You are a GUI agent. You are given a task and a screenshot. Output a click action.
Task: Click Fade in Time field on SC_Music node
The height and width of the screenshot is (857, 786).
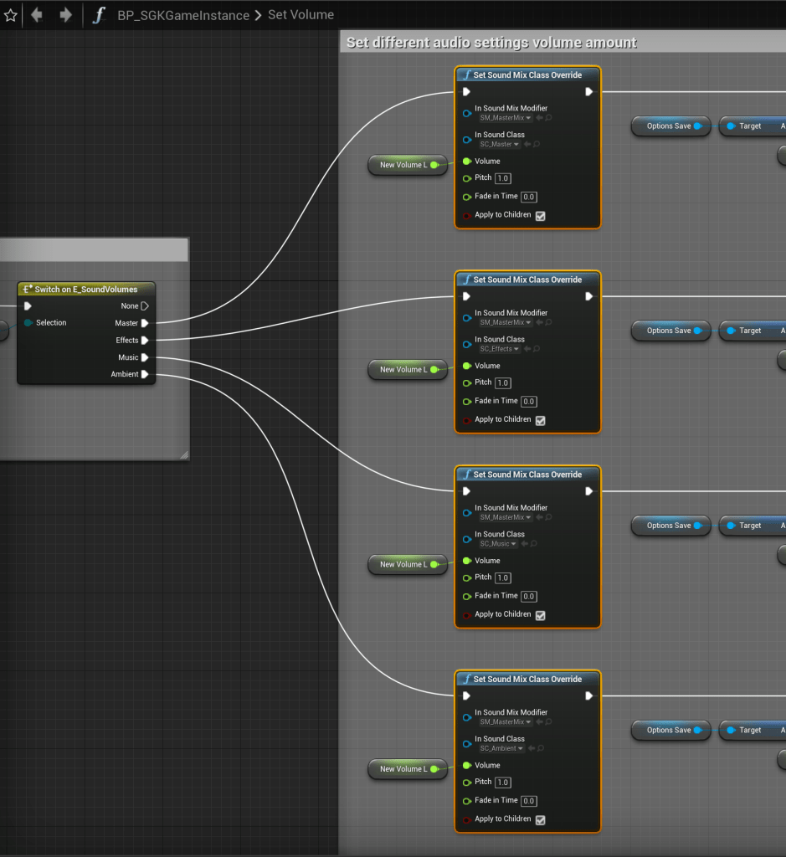[529, 597]
